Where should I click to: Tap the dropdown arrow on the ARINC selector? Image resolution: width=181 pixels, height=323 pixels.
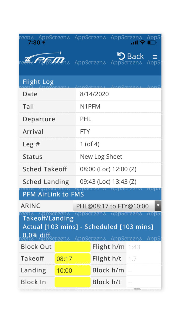click(x=158, y=206)
